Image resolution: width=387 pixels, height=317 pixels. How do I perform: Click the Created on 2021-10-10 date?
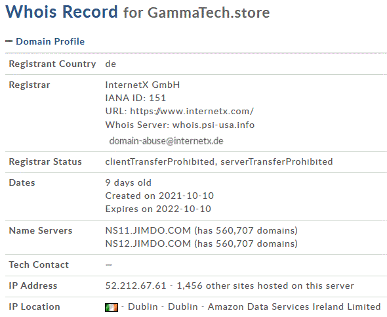pos(159,196)
